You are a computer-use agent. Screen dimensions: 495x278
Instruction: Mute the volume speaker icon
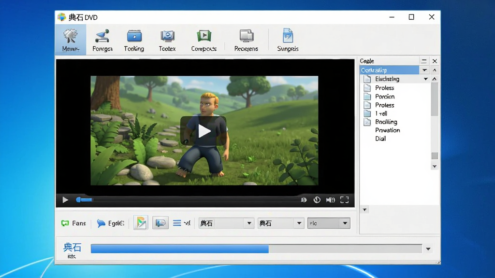coord(330,200)
